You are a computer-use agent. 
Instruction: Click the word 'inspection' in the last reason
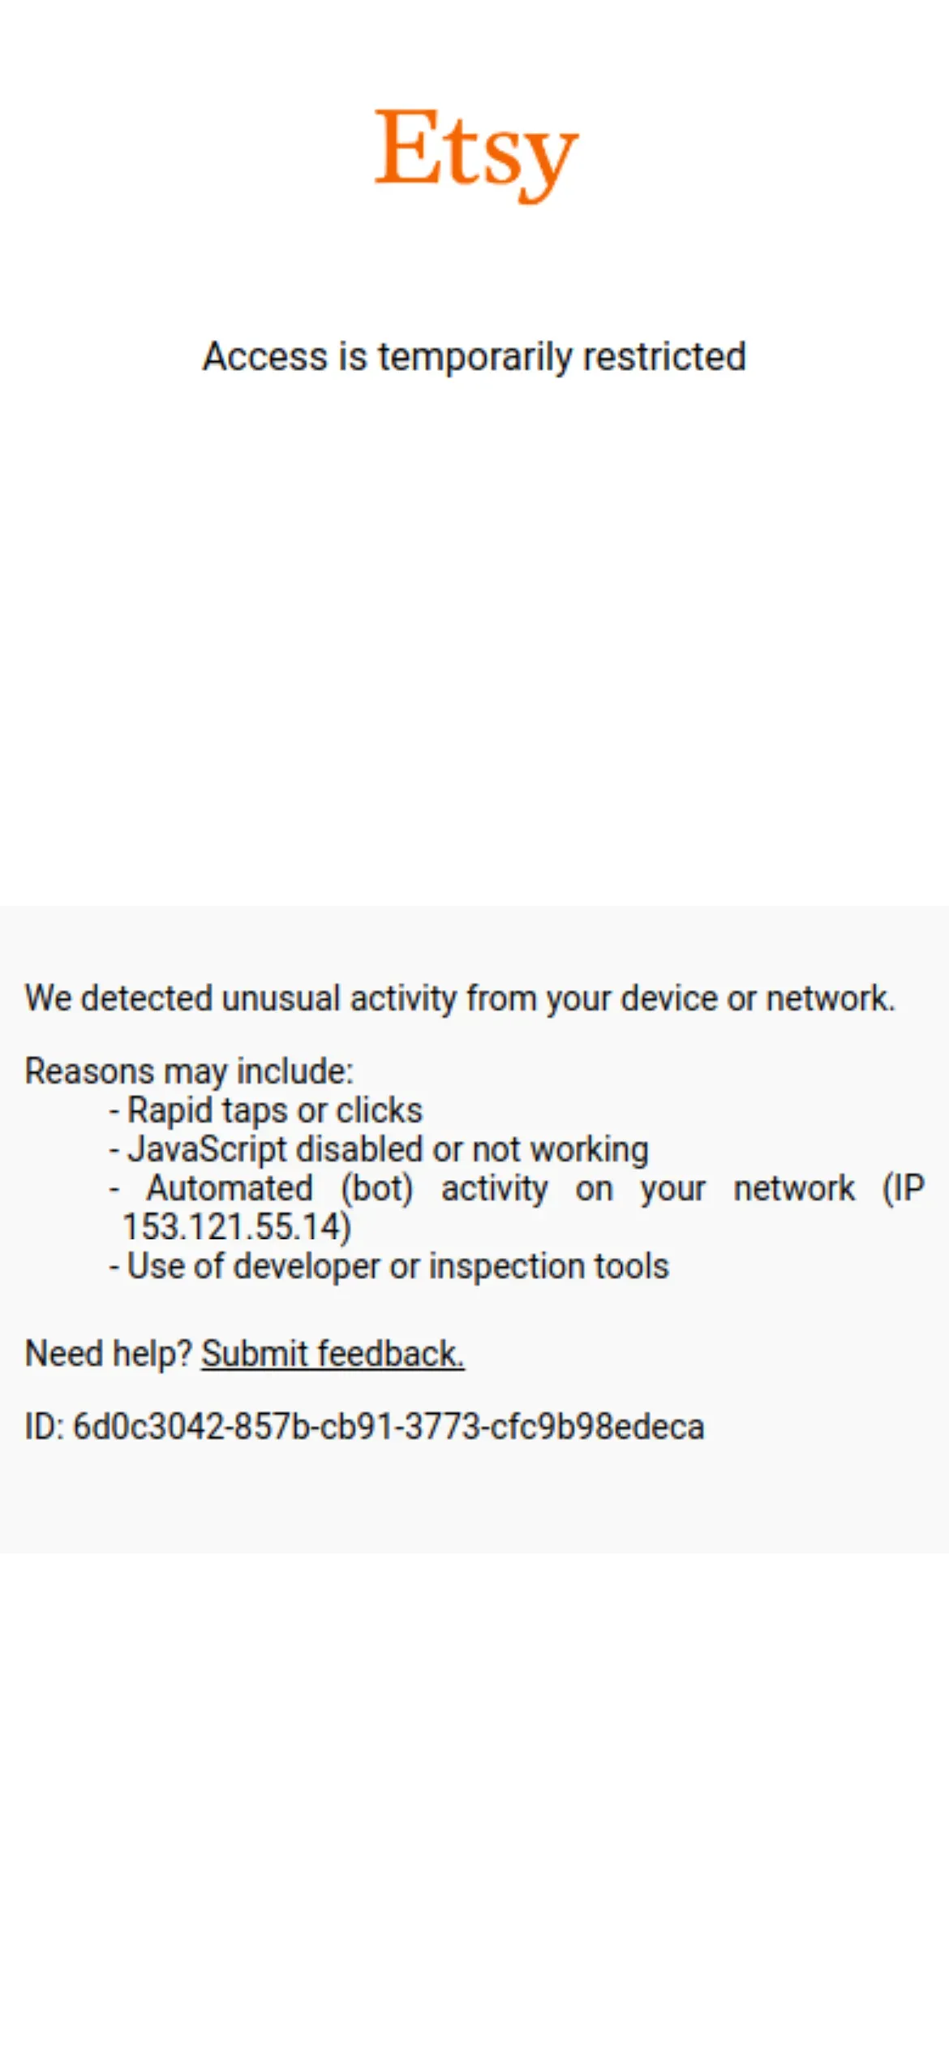(503, 1266)
